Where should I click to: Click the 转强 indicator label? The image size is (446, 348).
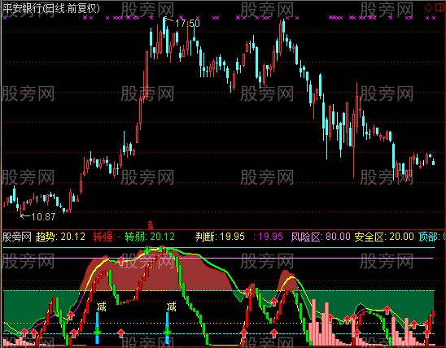point(104,237)
